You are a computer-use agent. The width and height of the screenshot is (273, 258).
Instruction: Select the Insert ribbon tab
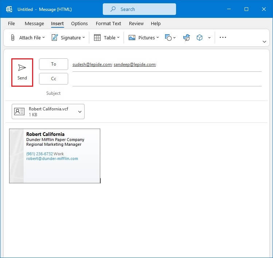click(57, 23)
